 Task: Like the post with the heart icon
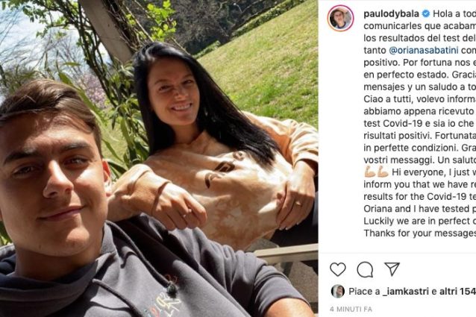click(338, 269)
